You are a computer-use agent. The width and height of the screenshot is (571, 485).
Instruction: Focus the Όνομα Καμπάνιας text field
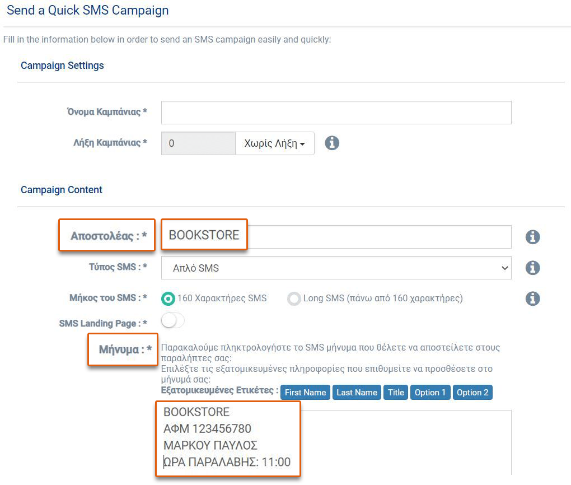pos(336,113)
